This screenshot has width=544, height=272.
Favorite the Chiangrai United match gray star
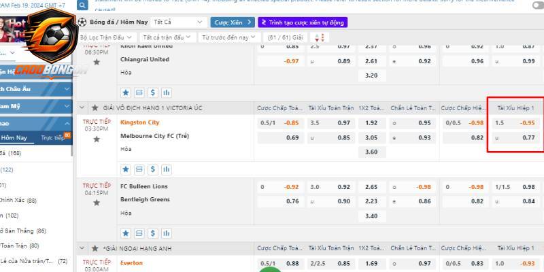pyautogui.click(x=97, y=62)
